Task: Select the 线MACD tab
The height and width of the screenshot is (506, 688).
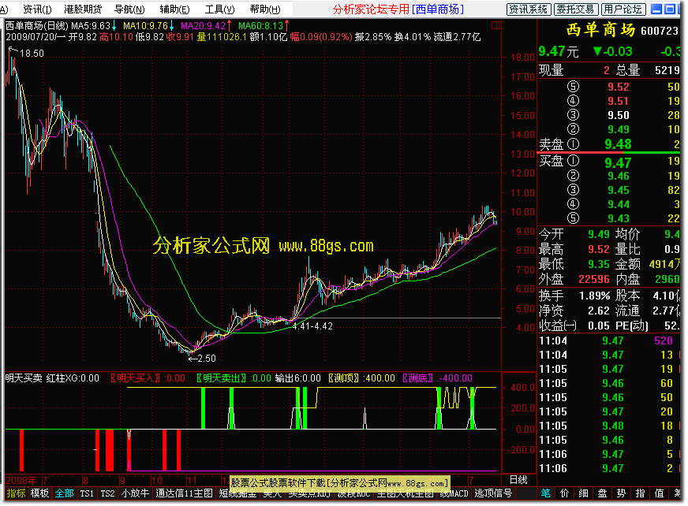Action: pos(454,493)
